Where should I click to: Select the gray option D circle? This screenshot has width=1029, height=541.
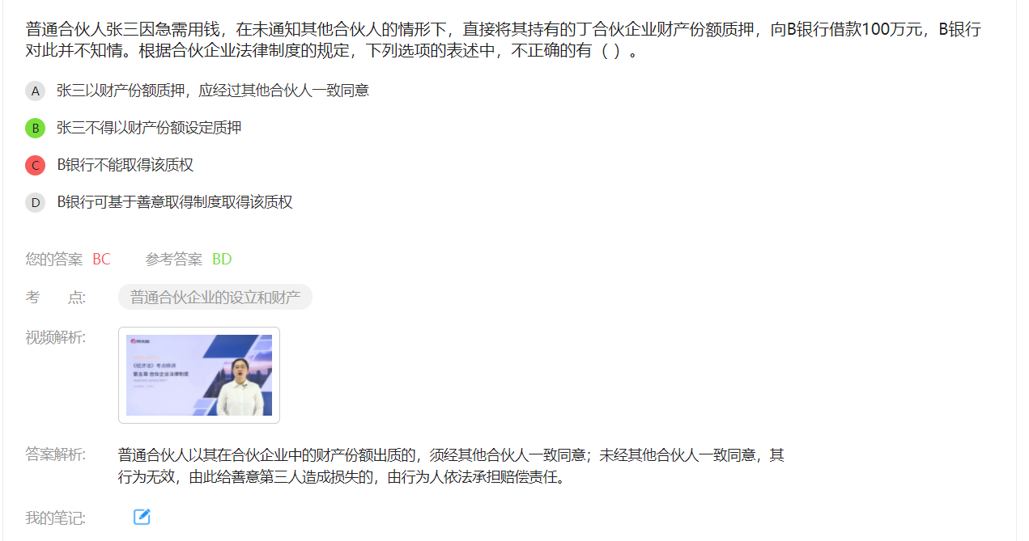35,202
